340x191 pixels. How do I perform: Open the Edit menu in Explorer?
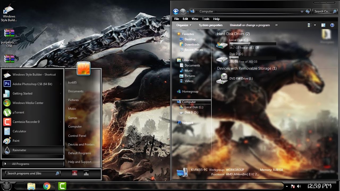185,19
